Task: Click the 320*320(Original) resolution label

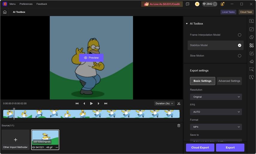Action: pyautogui.click(x=42, y=142)
